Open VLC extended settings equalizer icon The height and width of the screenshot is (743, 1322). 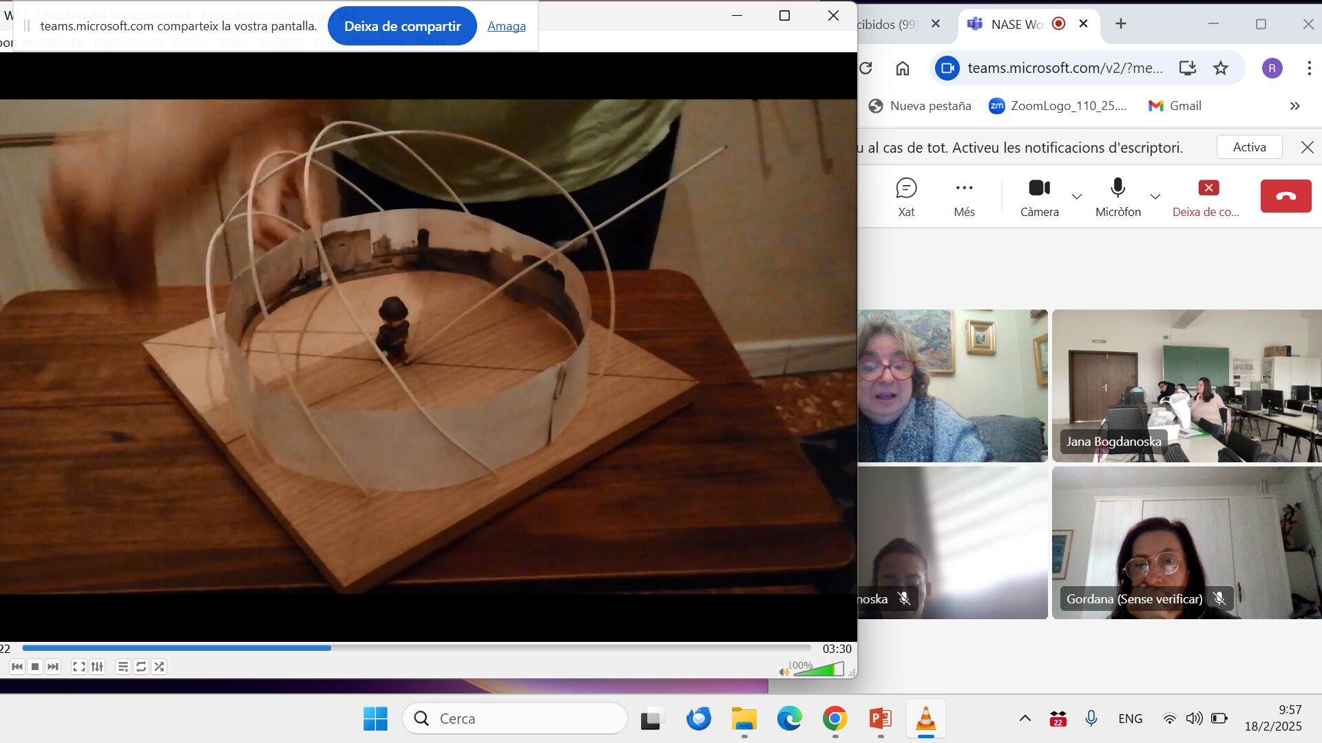coord(97,667)
